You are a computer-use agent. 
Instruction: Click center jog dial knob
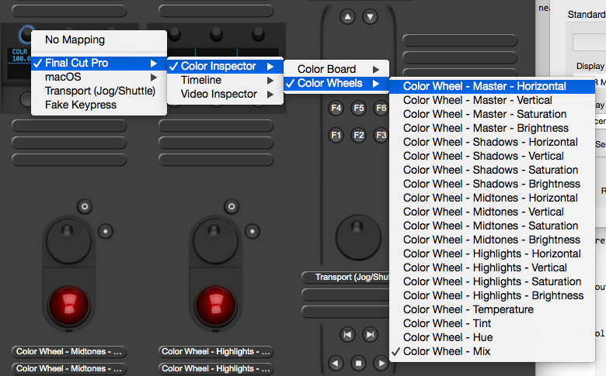click(x=358, y=237)
